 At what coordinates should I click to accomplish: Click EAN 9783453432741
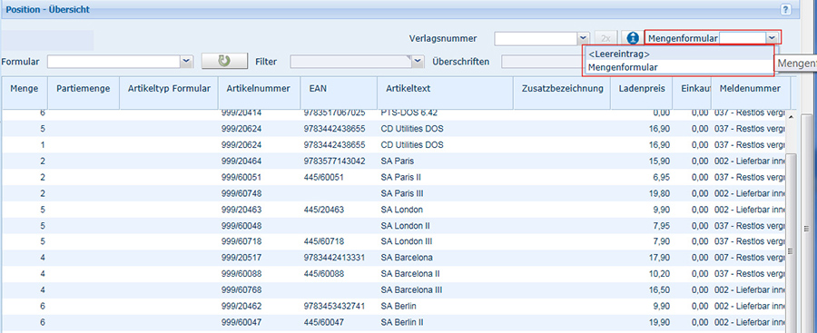[x=334, y=307]
